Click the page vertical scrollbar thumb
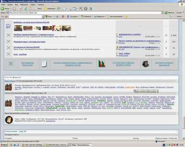The height and width of the screenshot is (147, 185). [184, 123]
